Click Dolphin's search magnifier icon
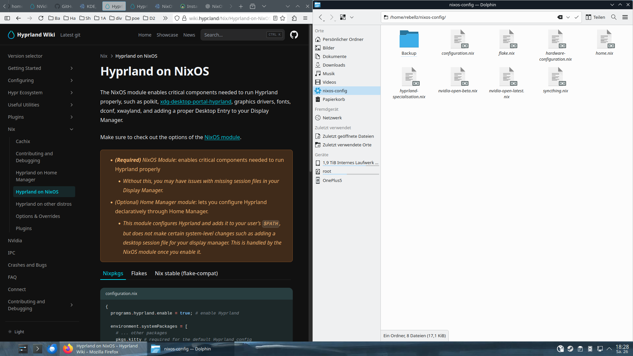The image size is (633, 356). tap(614, 17)
